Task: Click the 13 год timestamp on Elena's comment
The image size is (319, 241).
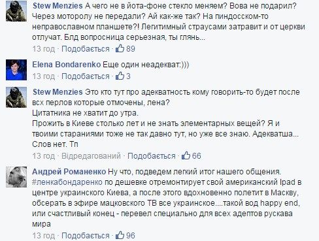Action: [44, 76]
